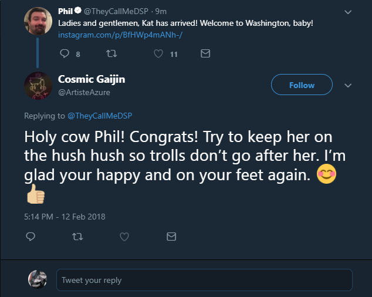This screenshot has width=372, height=297.
Task: View Phil's profile picture
Action: pos(38,21)
